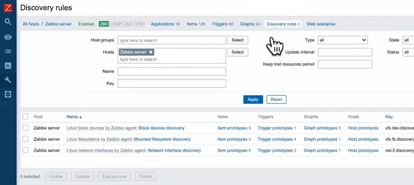Open Linux block devices by Zabbix agent template
Image resolution: width=414 pixels, height=185 pixels.
point(102,128)
